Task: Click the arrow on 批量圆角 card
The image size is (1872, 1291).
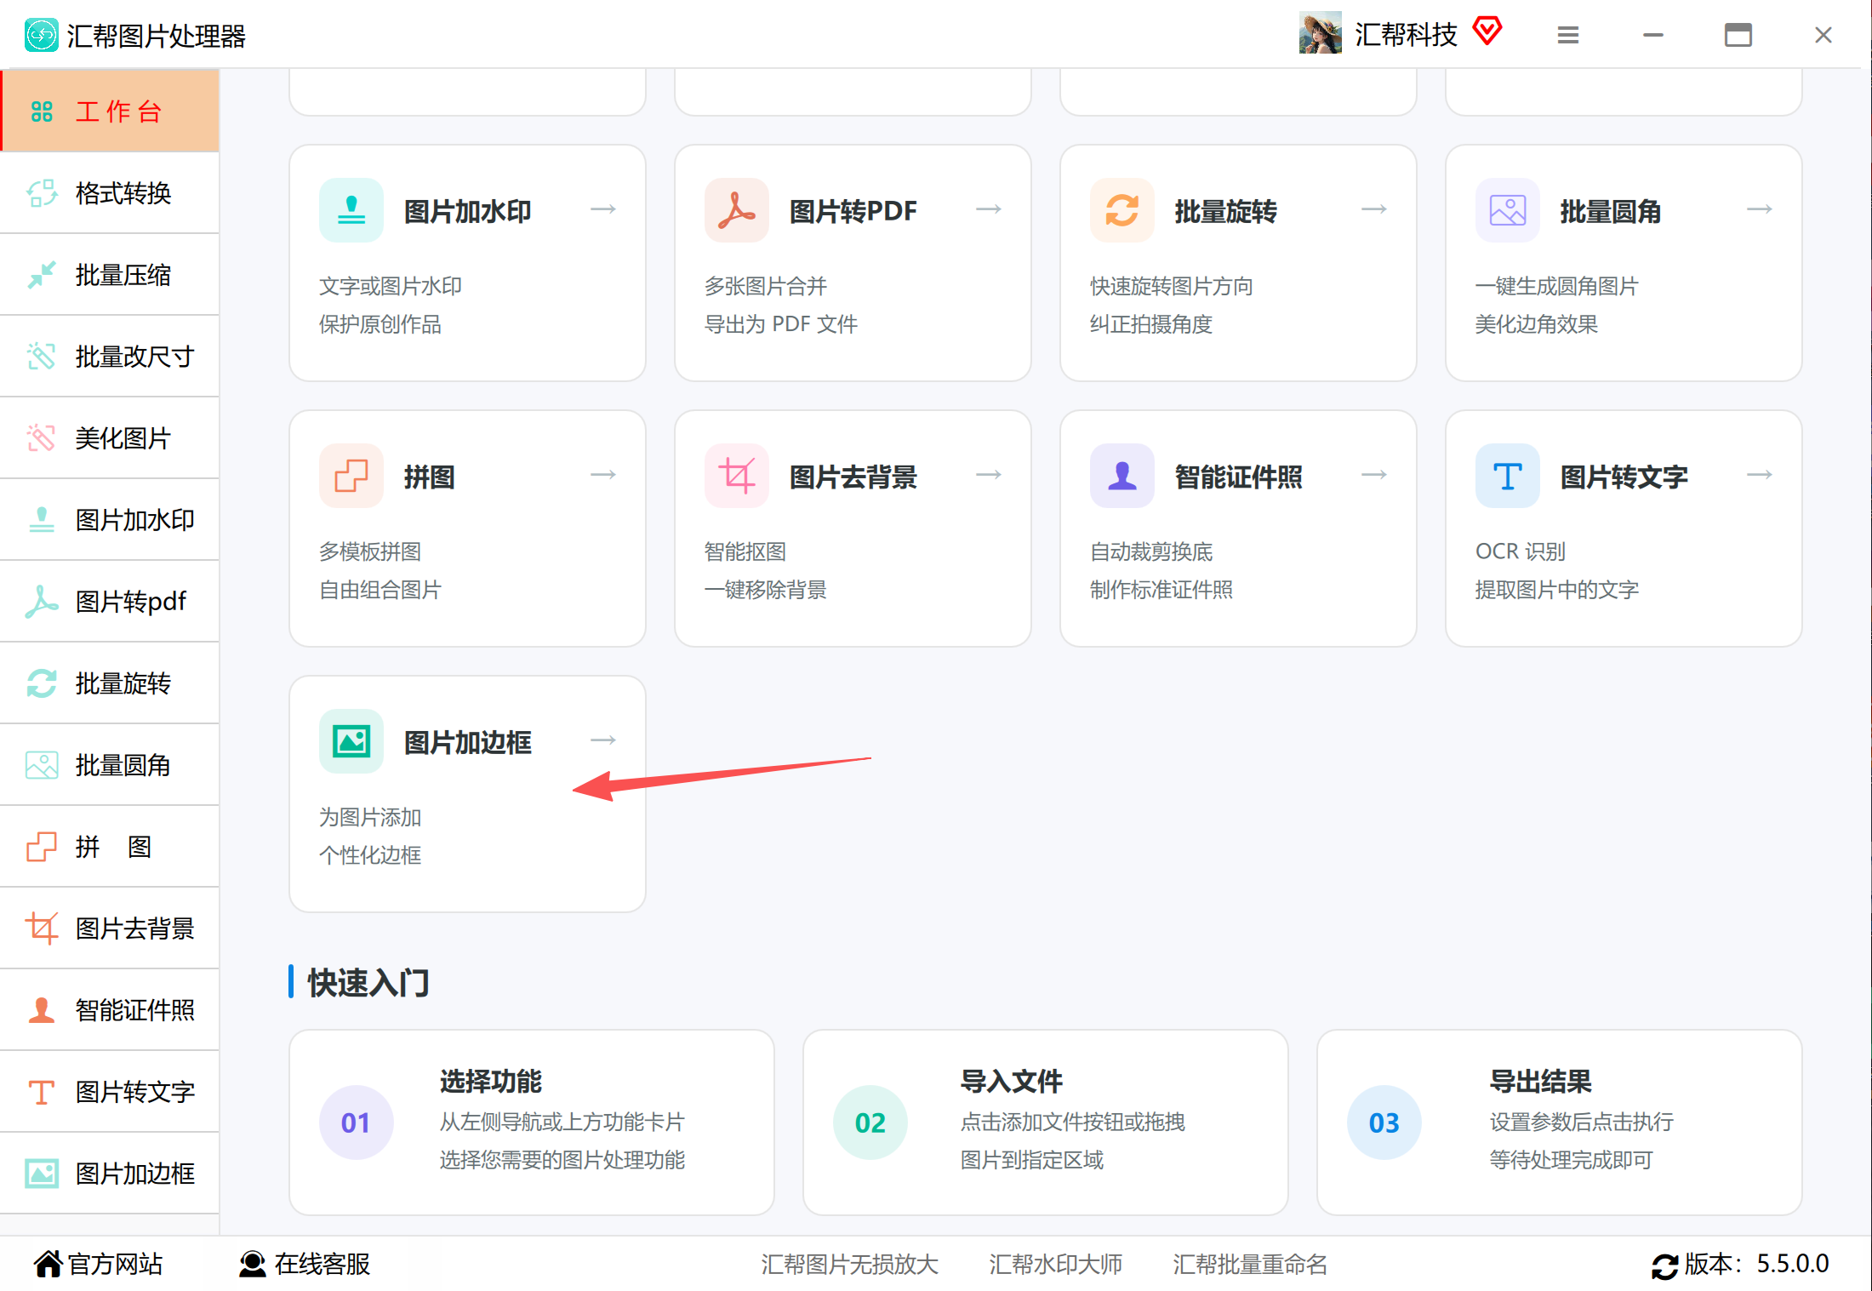Action: pyautogui.click(x=1760, y=209)
